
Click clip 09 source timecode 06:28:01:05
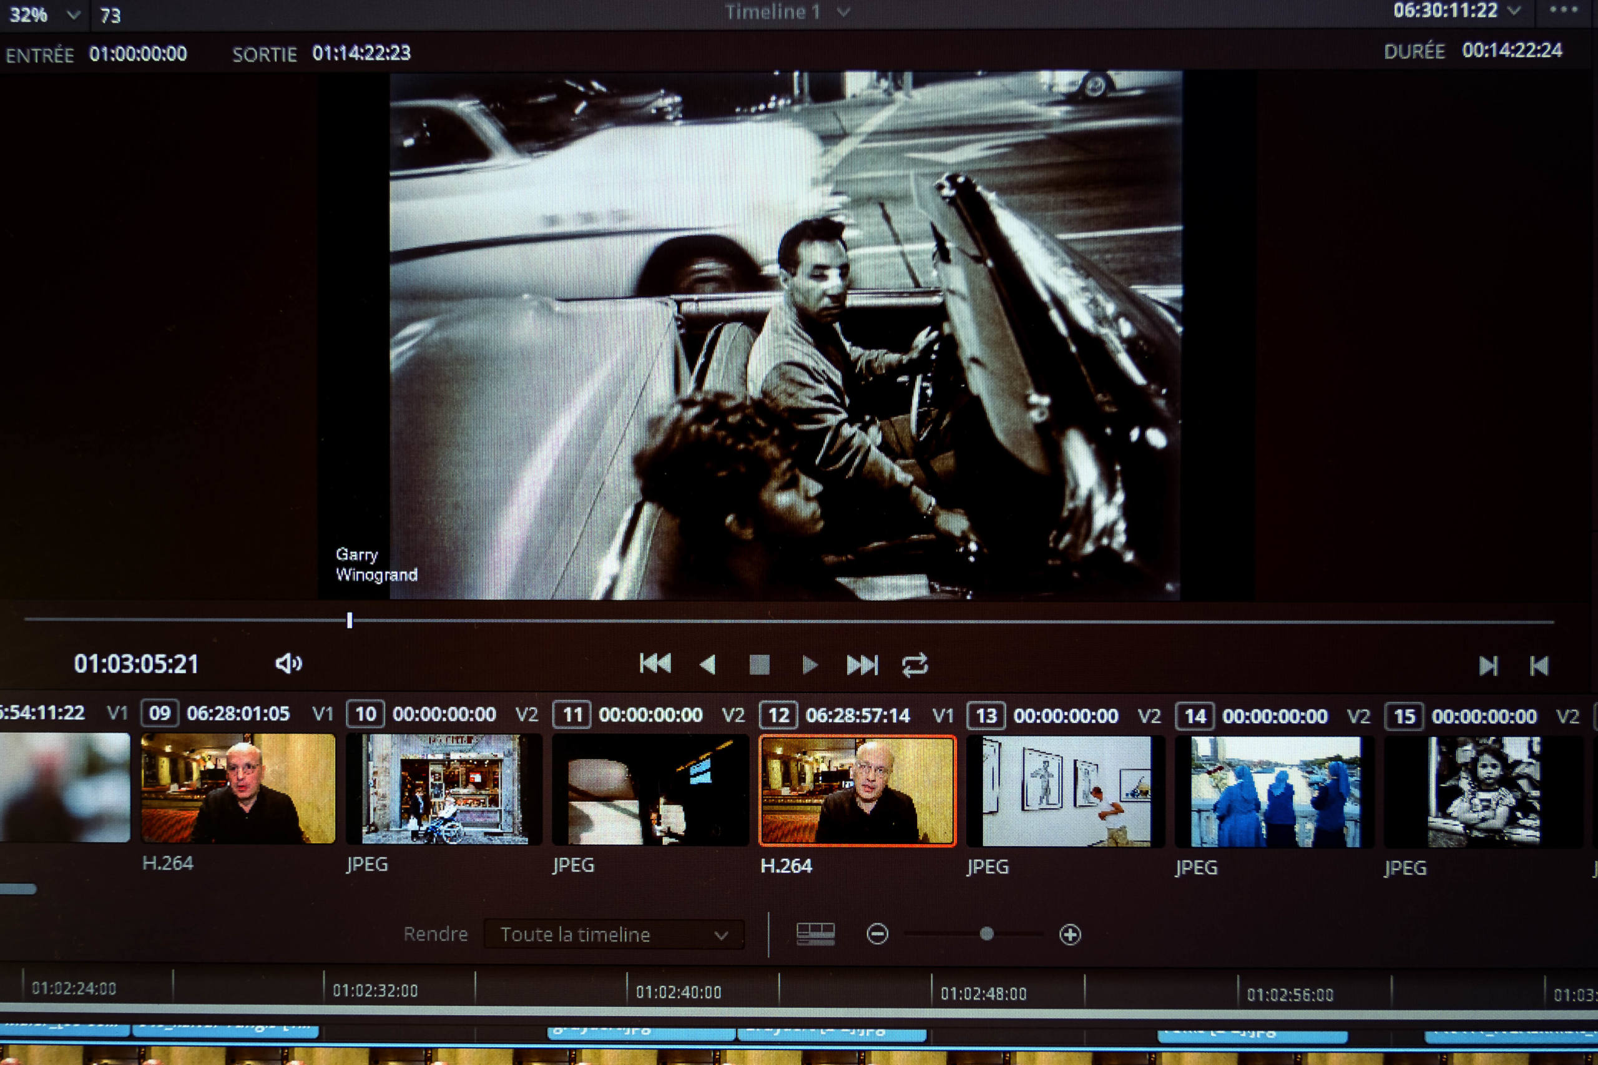click(x=238, y=713)
